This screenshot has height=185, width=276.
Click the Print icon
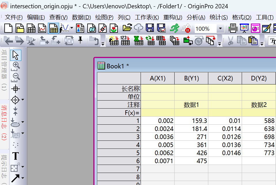point(233,28)
